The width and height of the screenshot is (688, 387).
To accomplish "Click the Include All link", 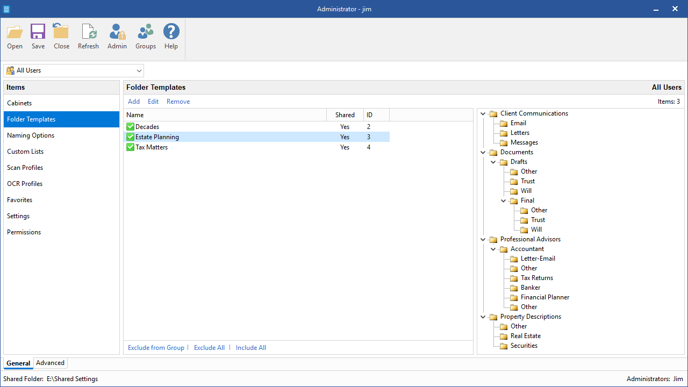I will pyautogui.click(x=251, y=348).
